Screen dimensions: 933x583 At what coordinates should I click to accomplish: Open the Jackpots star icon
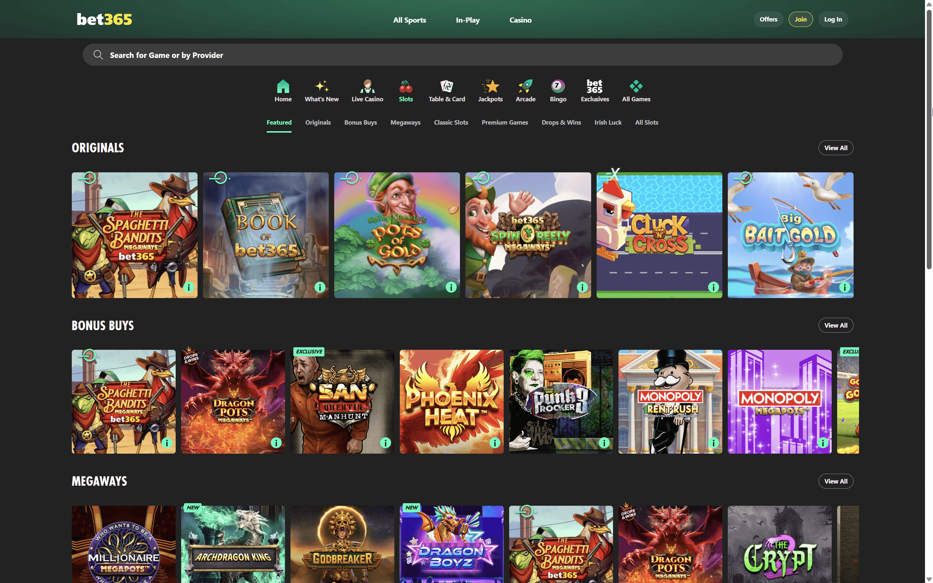(491, 86)
